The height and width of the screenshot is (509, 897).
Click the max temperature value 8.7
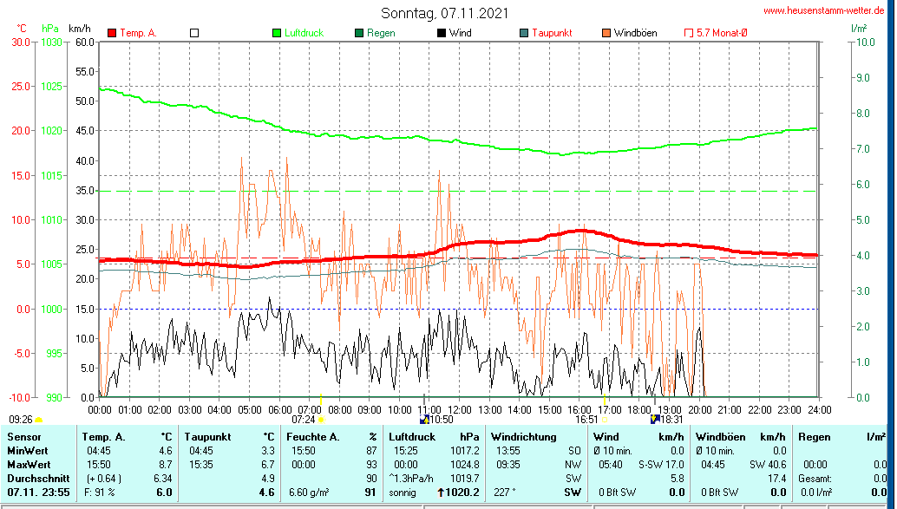(166, 465)
